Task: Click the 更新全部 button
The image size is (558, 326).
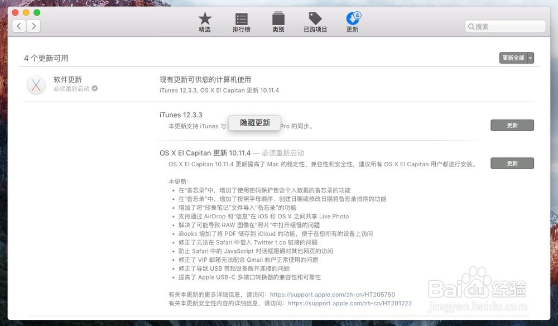Action: pyautogui.click(x=513, y=57)
